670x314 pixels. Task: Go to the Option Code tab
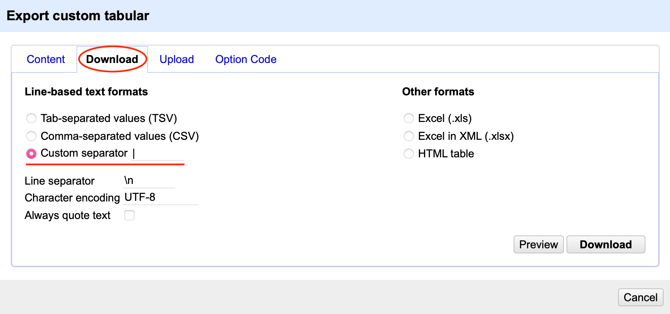[246, 59]
